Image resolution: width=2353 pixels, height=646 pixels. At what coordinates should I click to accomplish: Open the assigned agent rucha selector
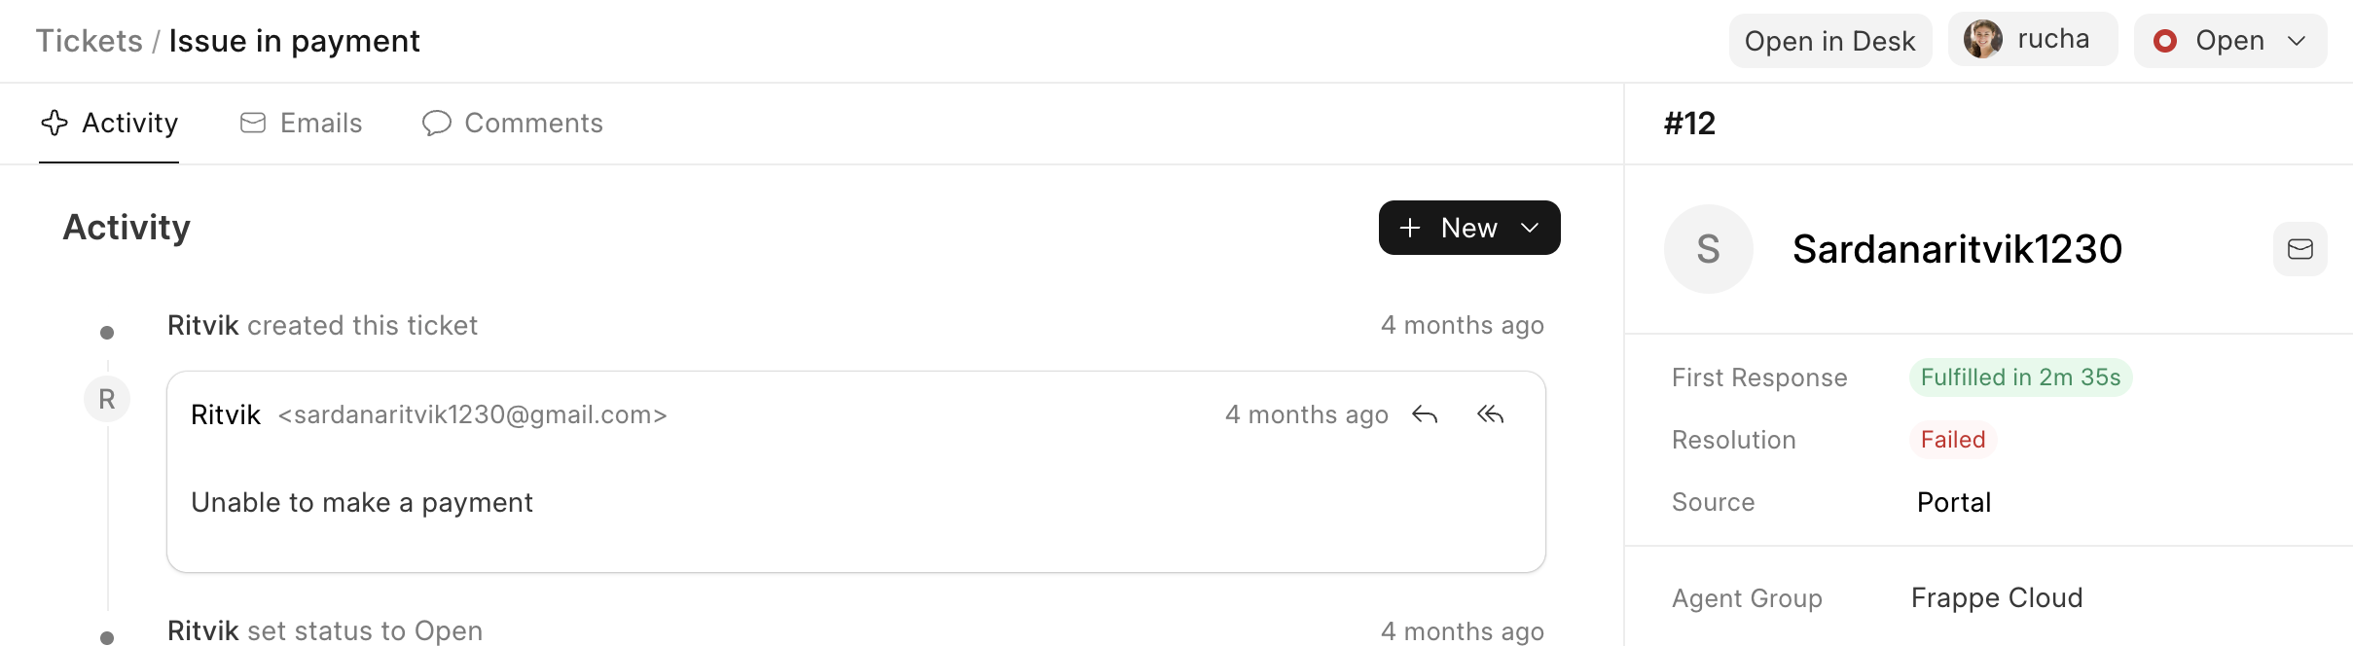(2033, 40)
